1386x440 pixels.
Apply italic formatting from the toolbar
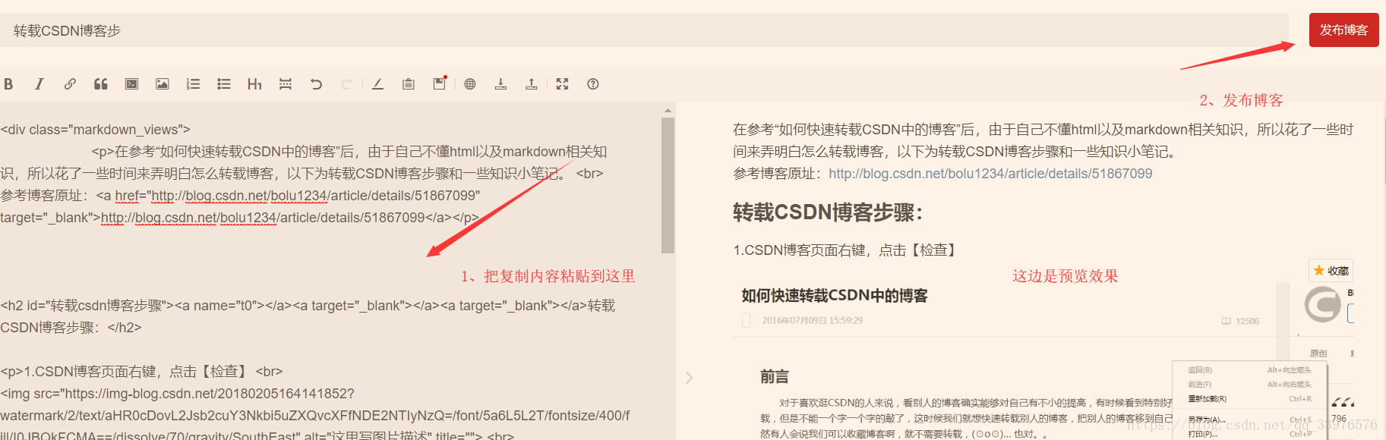pos(39,84)
